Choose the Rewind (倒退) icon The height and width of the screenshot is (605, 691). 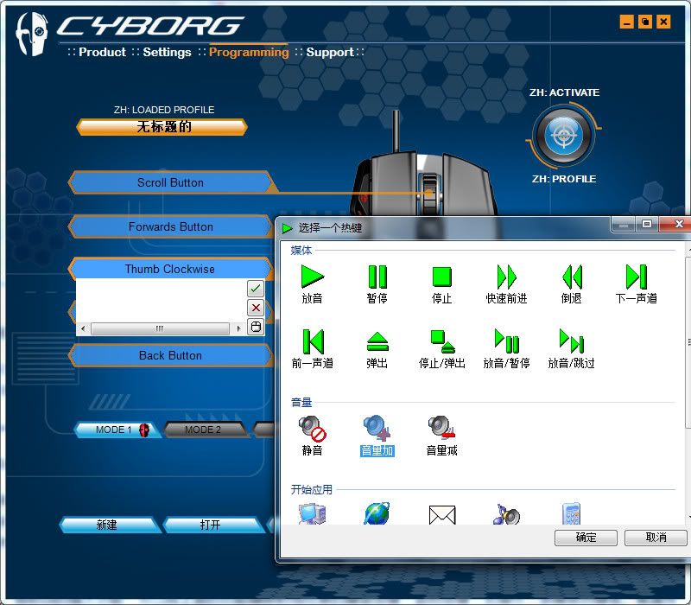click(x=571, y=277)
